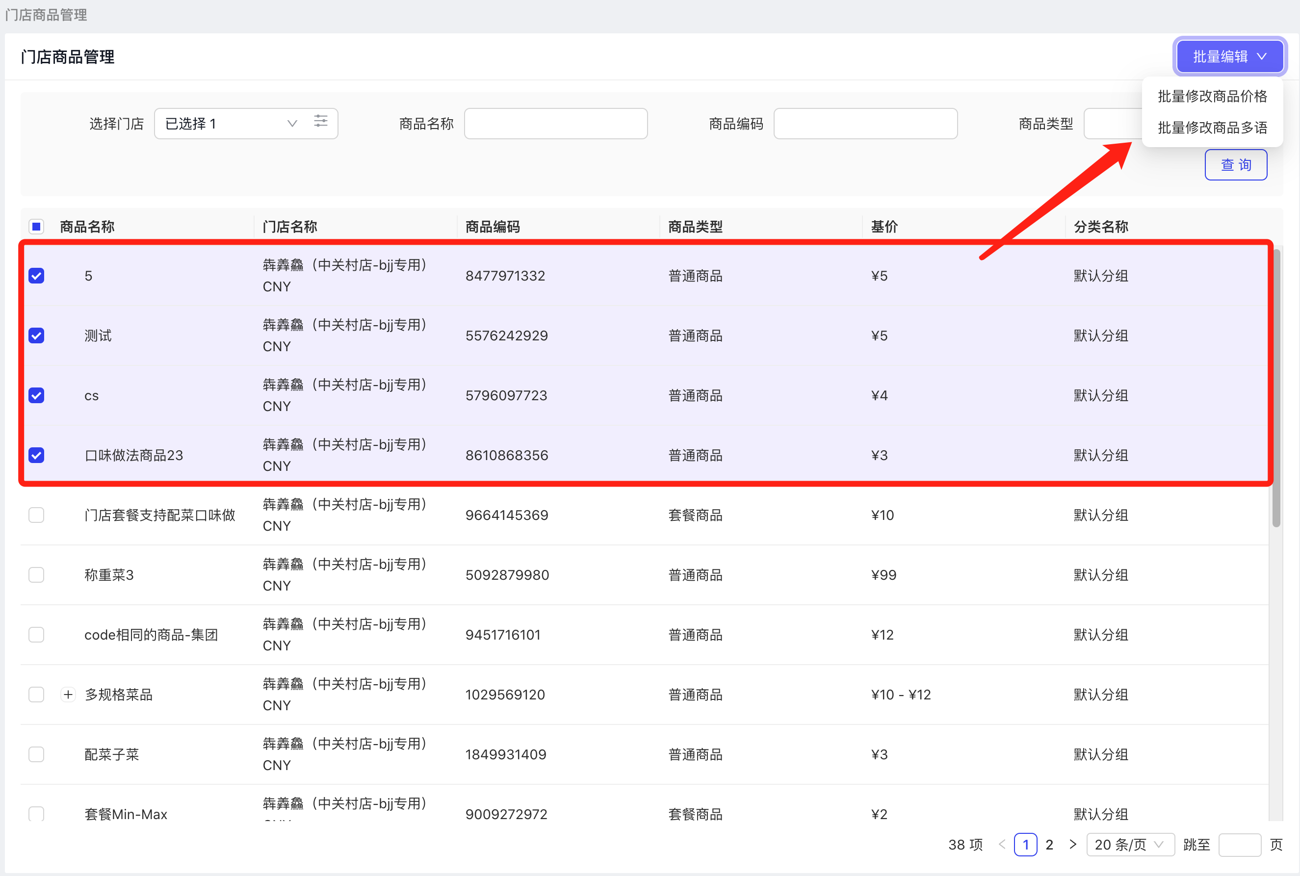This screenshot has height=876, width=1300.
Task: Click product code 1849931409
Action: coord(506,754)
